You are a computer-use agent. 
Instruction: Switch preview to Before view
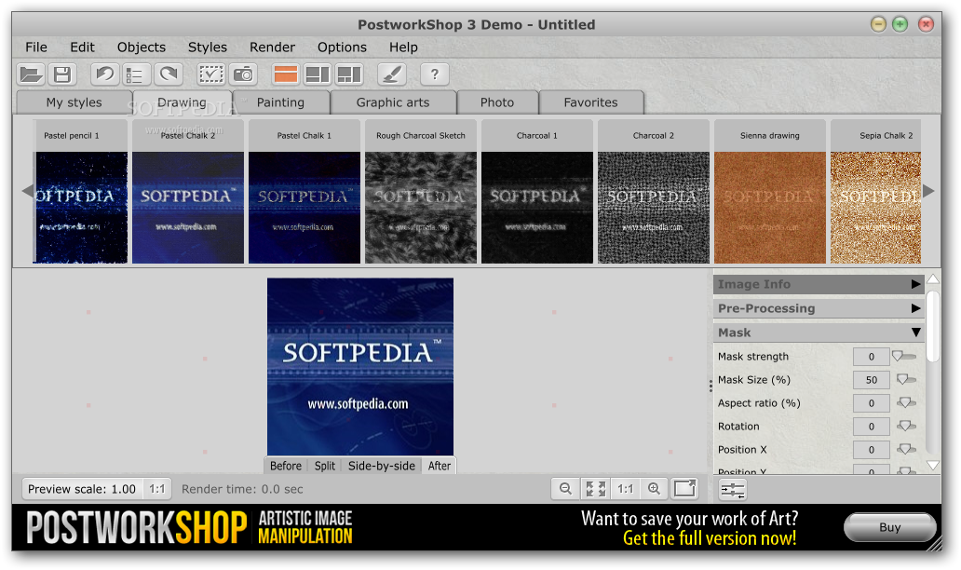click(x=286, y=466)
